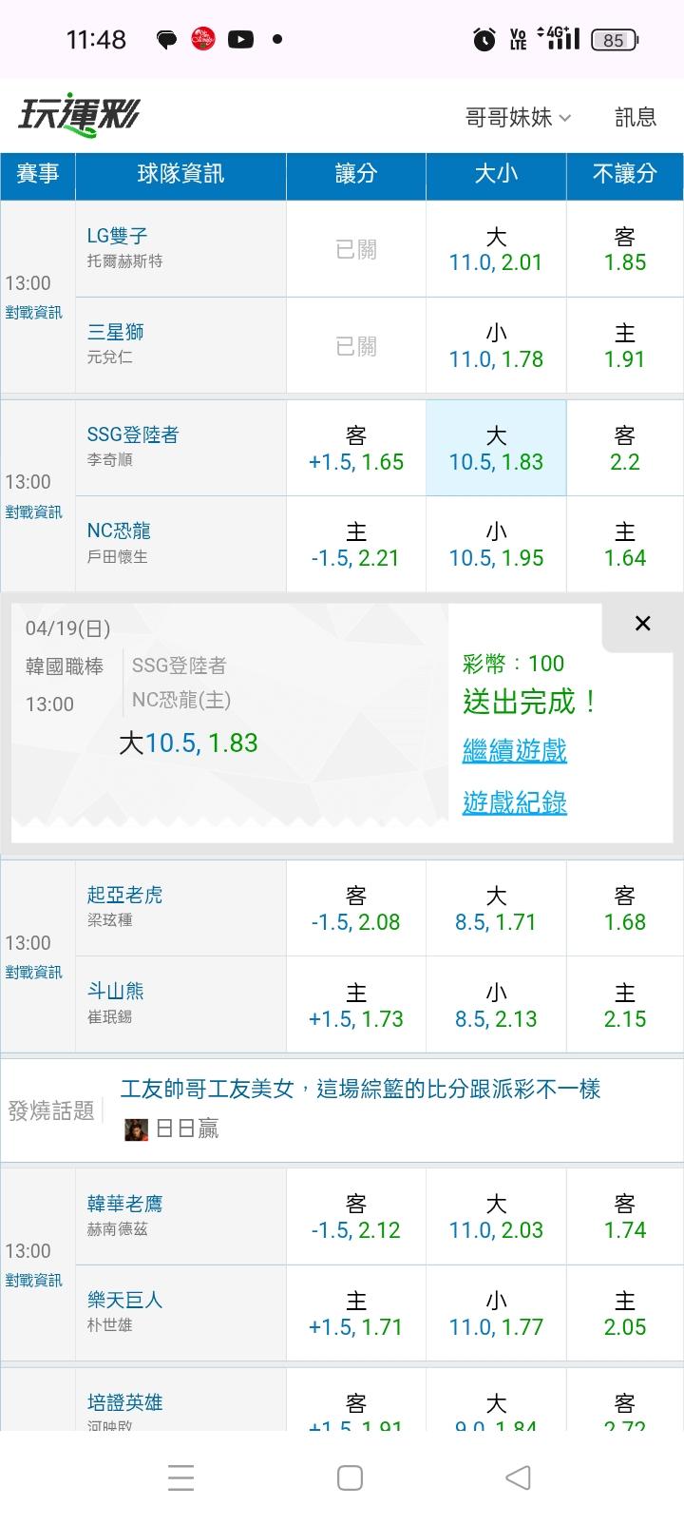
Task: Open the 訊息 messages menu
Action: pos(636,117)
